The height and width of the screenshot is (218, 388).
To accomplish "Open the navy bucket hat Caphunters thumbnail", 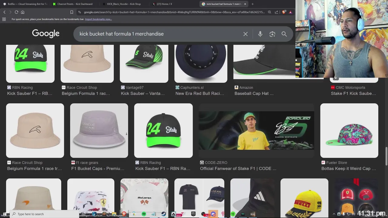I will pos(201,64).
